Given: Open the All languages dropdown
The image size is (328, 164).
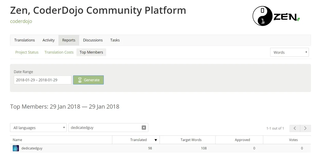Looking at the screenshot, I should [38, 128].
